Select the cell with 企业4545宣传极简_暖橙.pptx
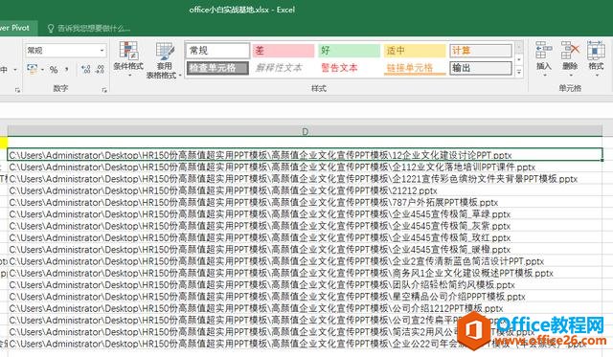 coord(305,249)
